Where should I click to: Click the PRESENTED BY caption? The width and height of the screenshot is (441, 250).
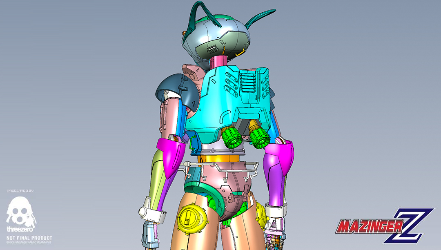[21, 191]
